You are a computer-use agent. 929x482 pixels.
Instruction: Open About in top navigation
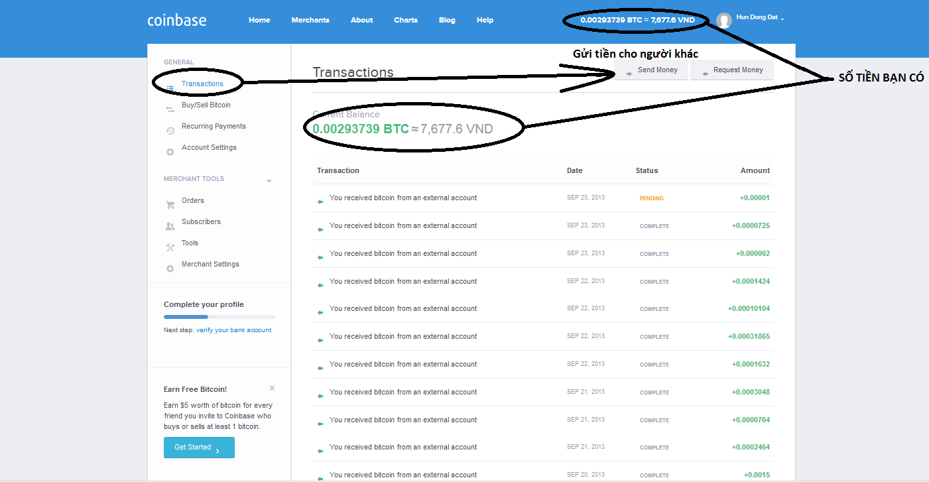coord(361,20)
